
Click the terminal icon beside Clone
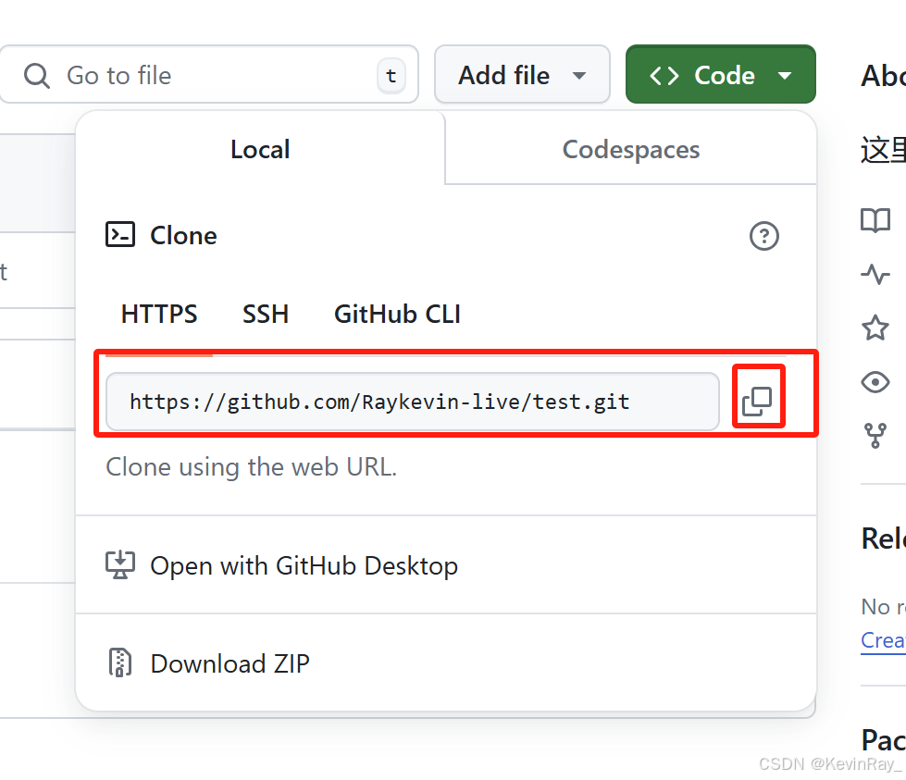pyautogui.click(x=120, y=235)
